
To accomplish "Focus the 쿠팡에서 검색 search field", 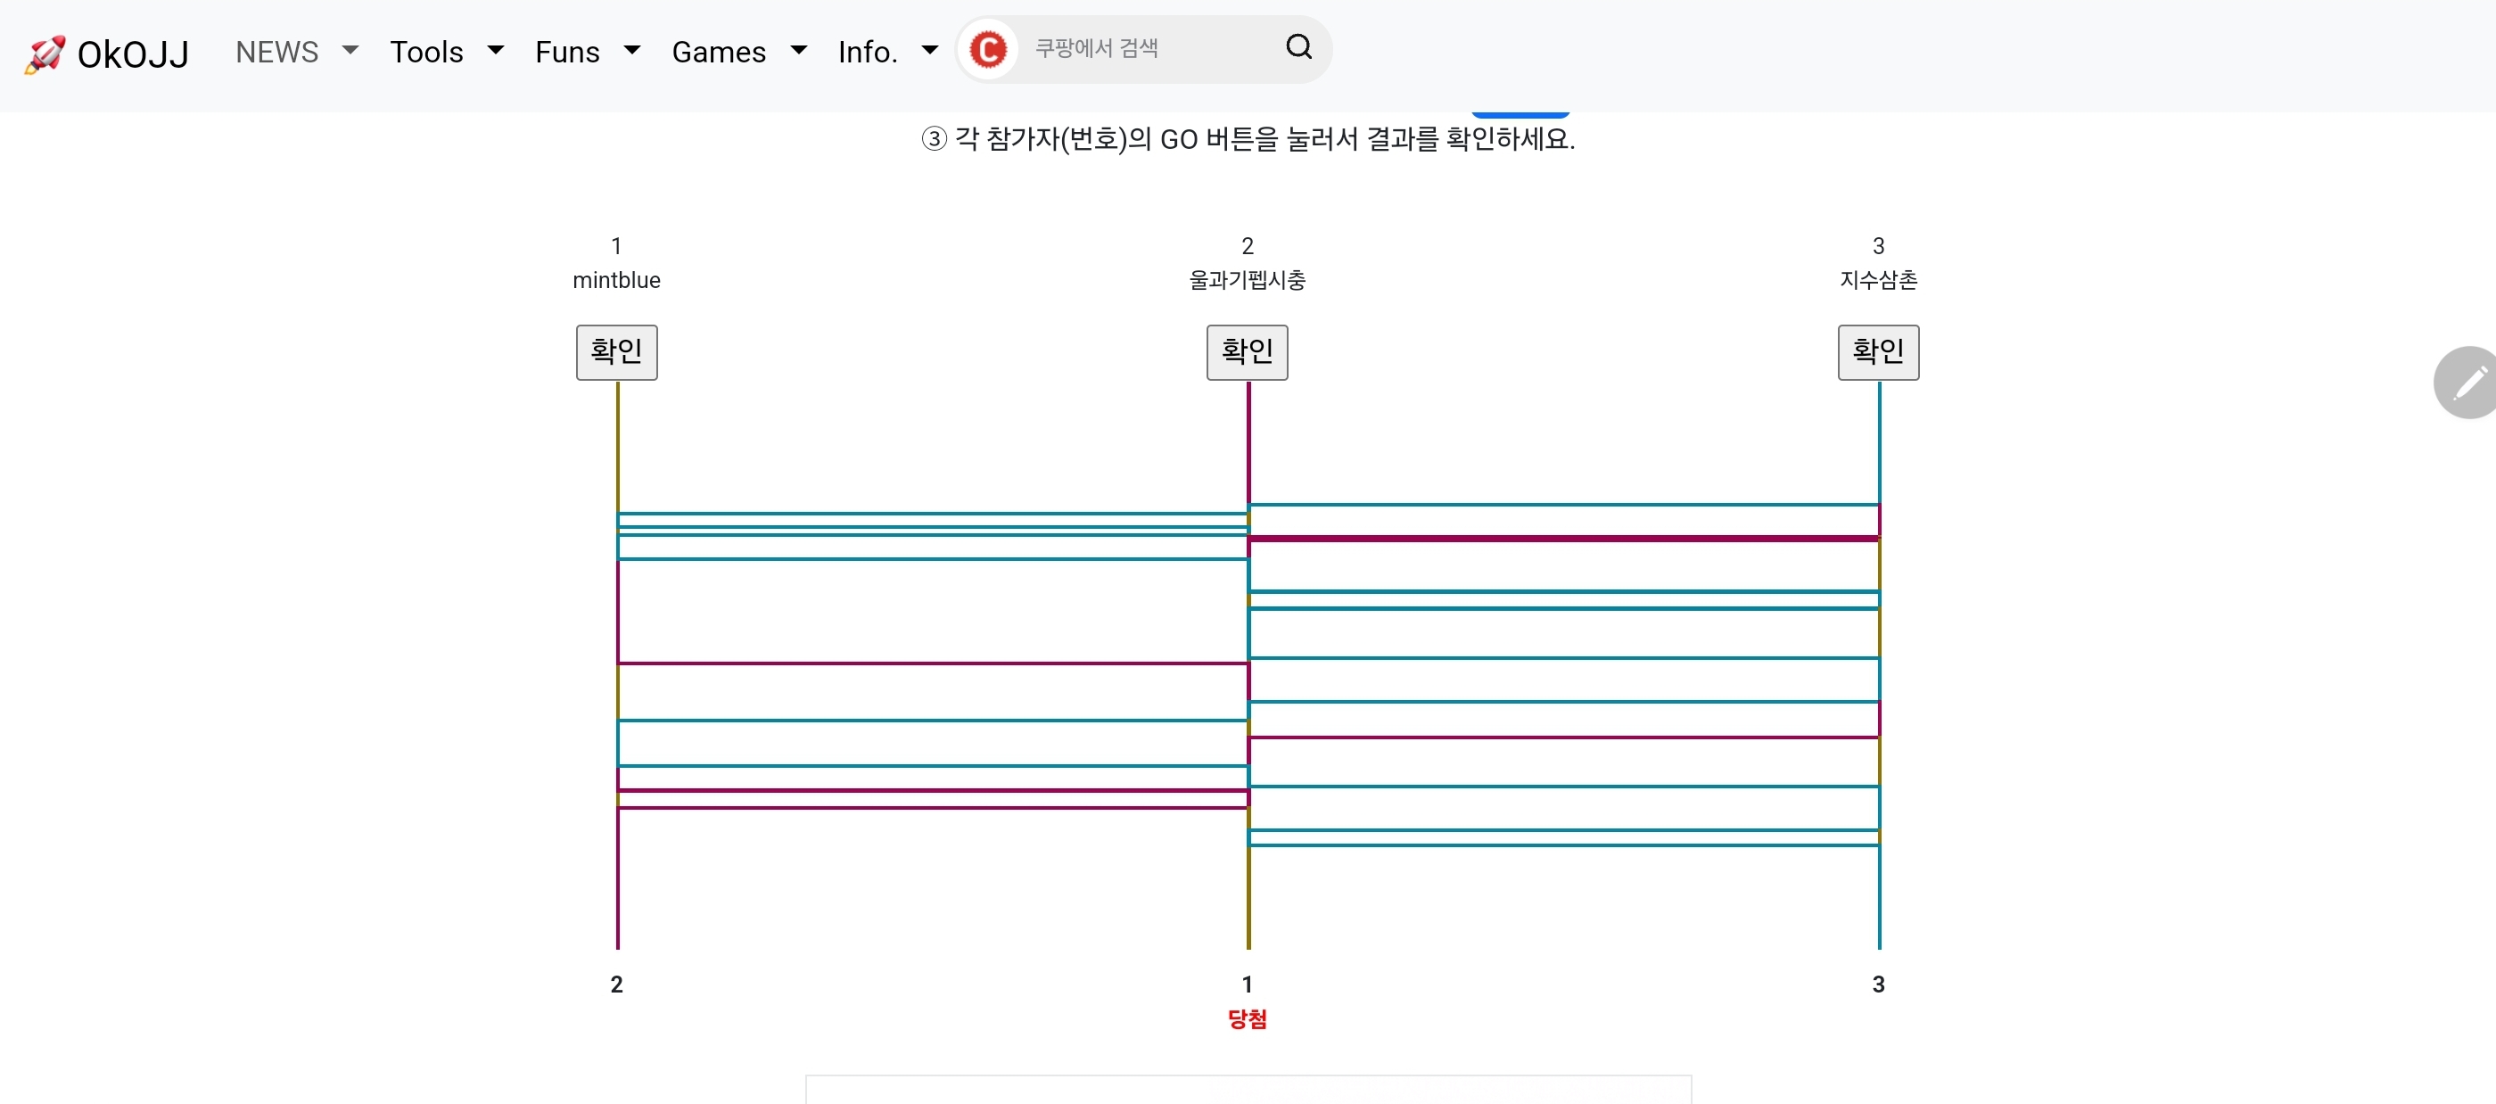I will 1153,48.
